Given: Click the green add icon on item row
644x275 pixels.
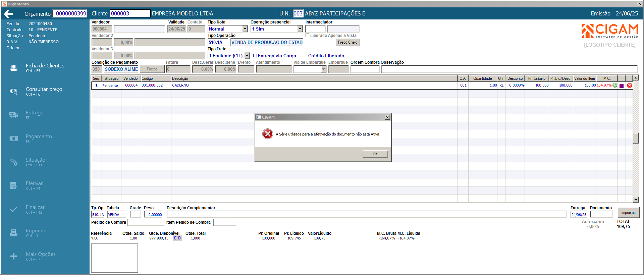Looking at the screenshot, I should tap(615, 86).
